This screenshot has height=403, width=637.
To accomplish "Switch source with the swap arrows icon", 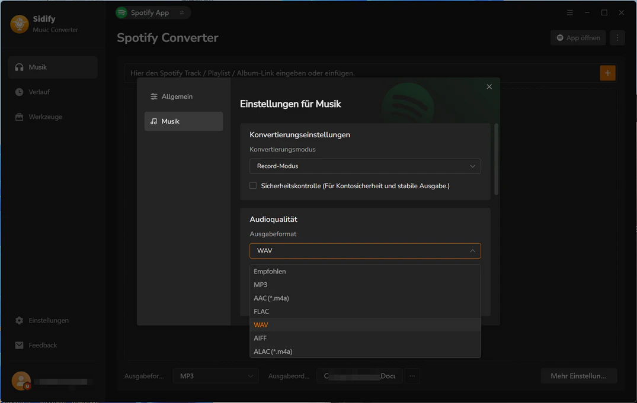I will tap(181, 12).
